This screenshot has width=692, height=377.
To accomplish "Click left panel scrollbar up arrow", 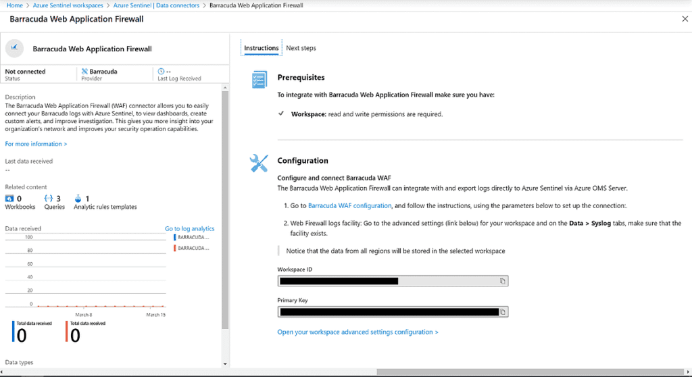I will [x=225, y=88].
